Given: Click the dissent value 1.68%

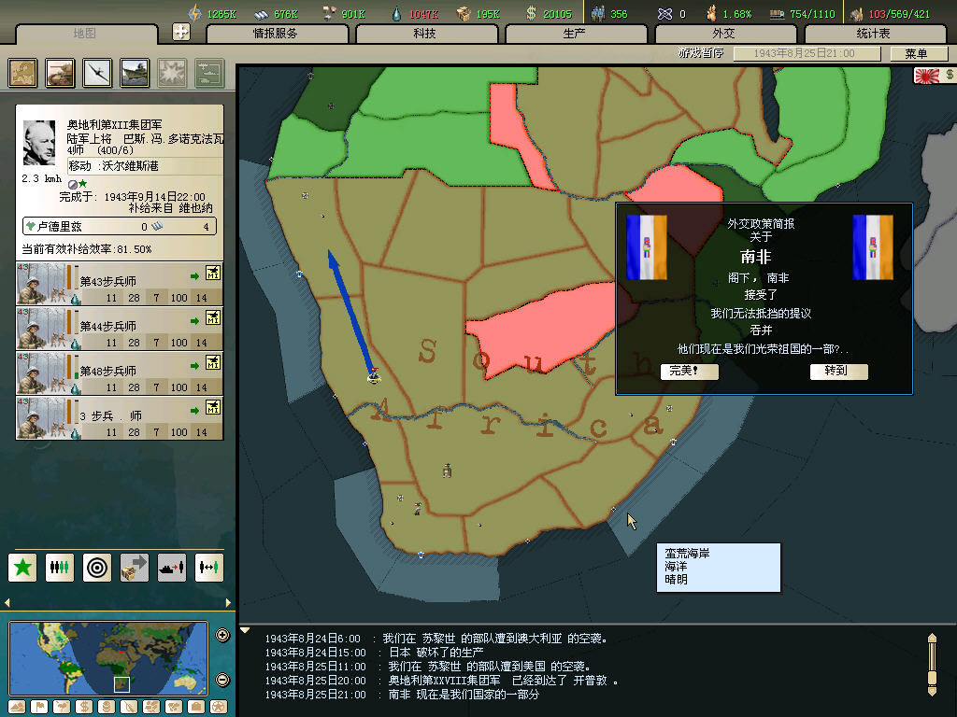Looking at the screenshot, I should [x=736, y=14].
